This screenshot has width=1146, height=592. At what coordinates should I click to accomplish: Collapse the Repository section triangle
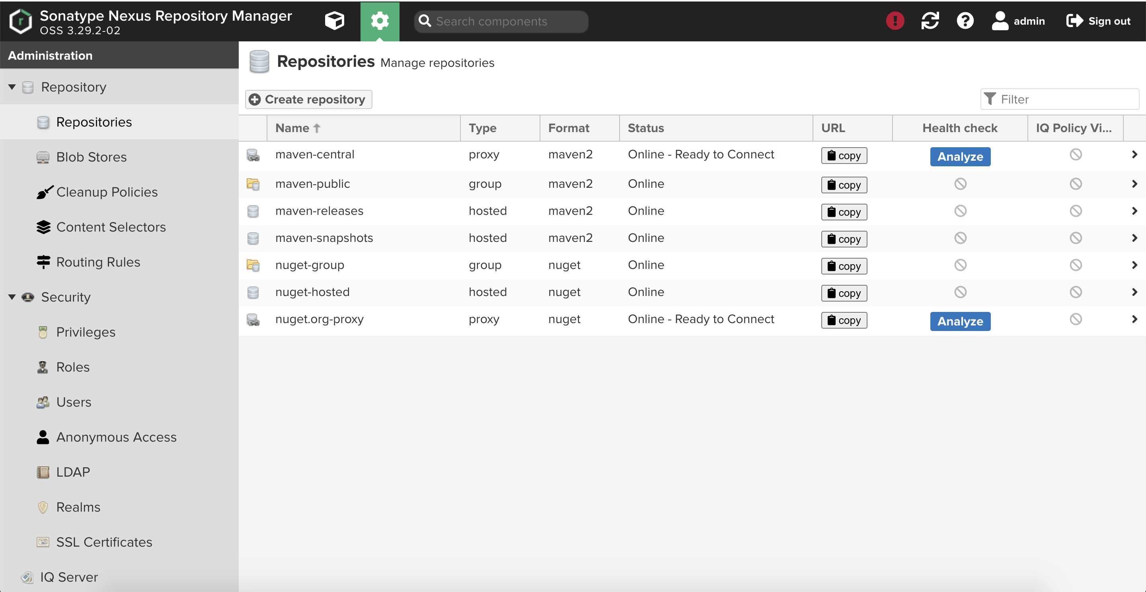pyautogui.click(x=12, y=87)
